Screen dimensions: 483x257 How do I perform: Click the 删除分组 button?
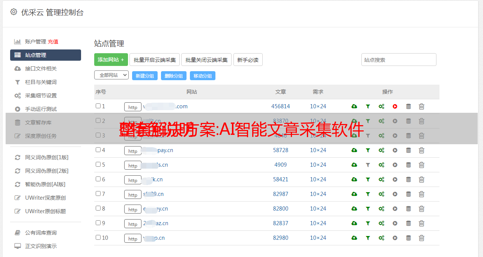click(174, 76)
